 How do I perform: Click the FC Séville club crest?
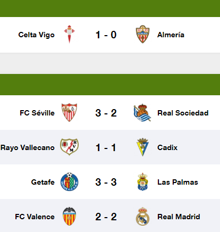click(69, 113)
